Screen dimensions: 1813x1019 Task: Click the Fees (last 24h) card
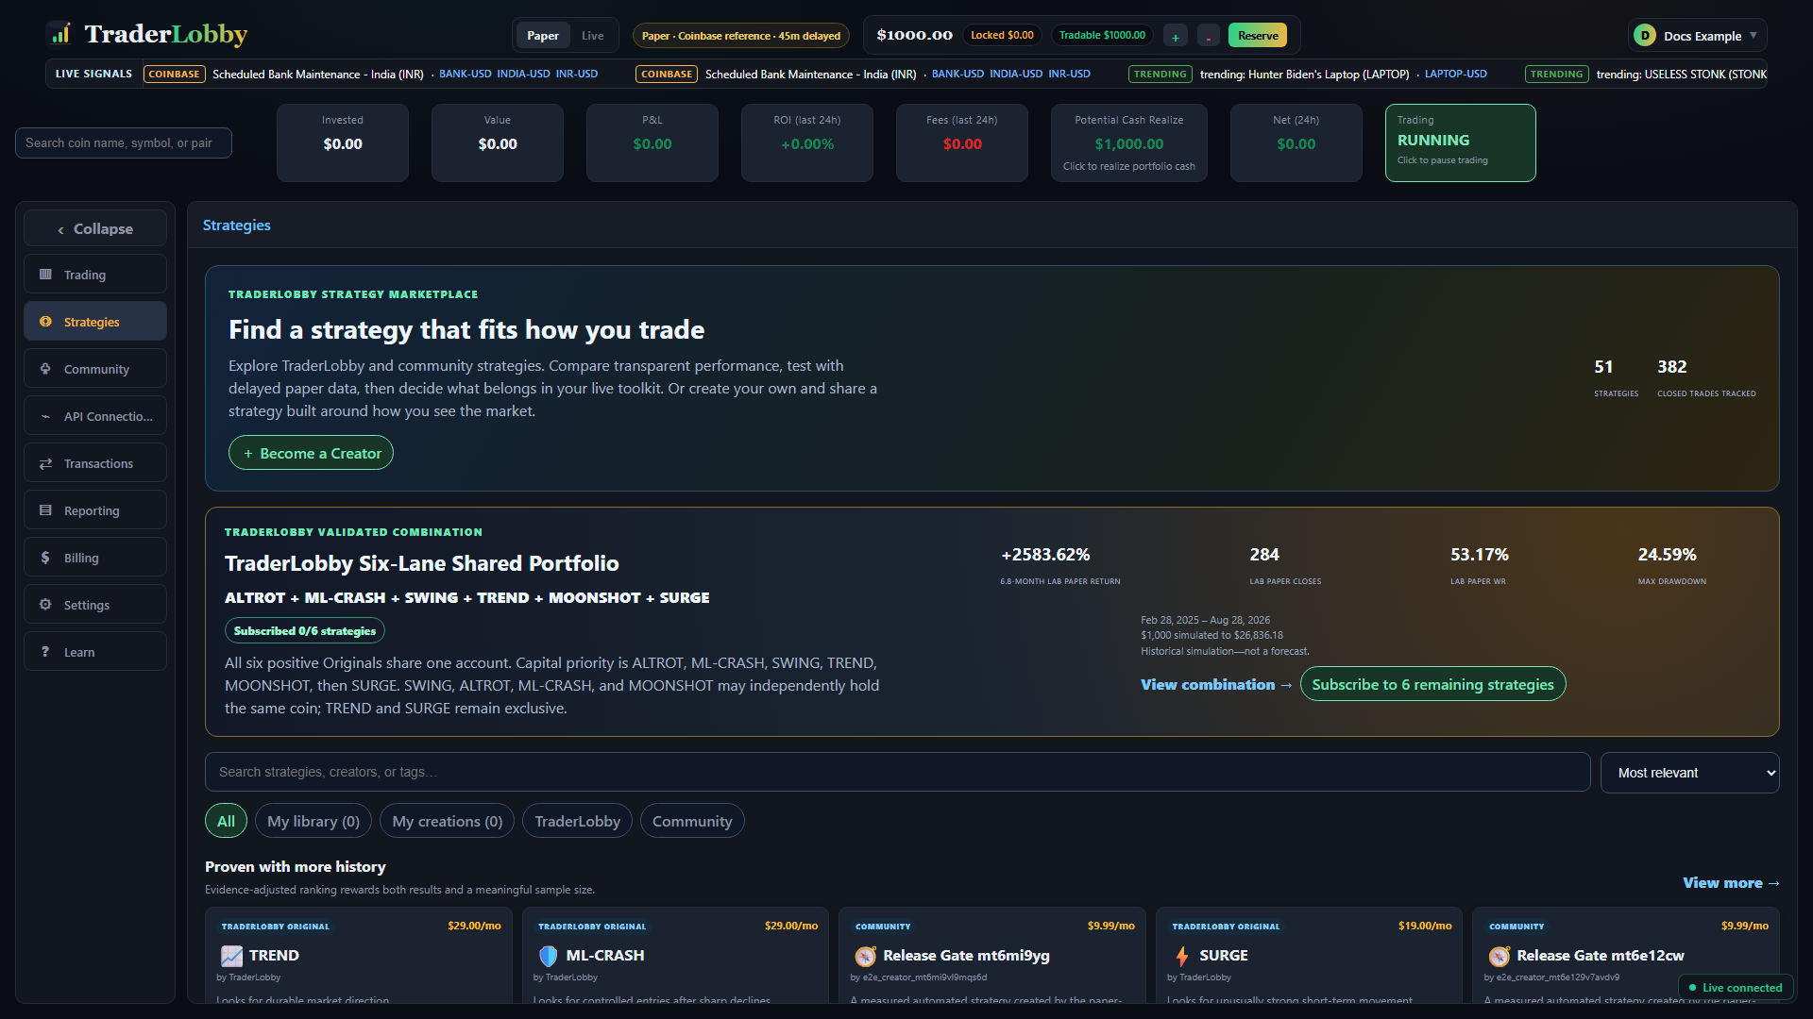pos(962,142)
